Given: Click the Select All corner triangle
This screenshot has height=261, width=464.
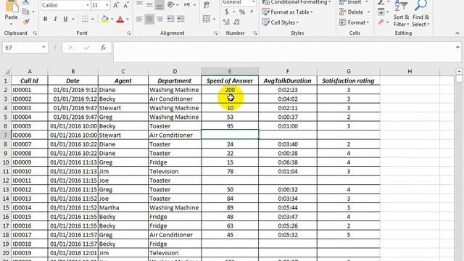Looking at the screenshot, I should (7, 71).
